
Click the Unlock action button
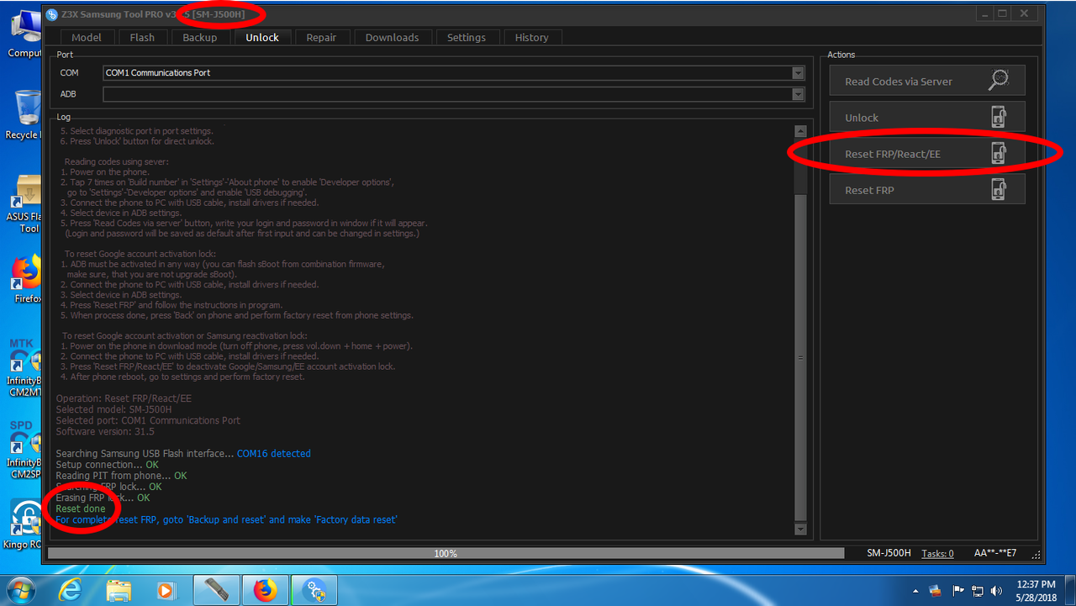927,117
